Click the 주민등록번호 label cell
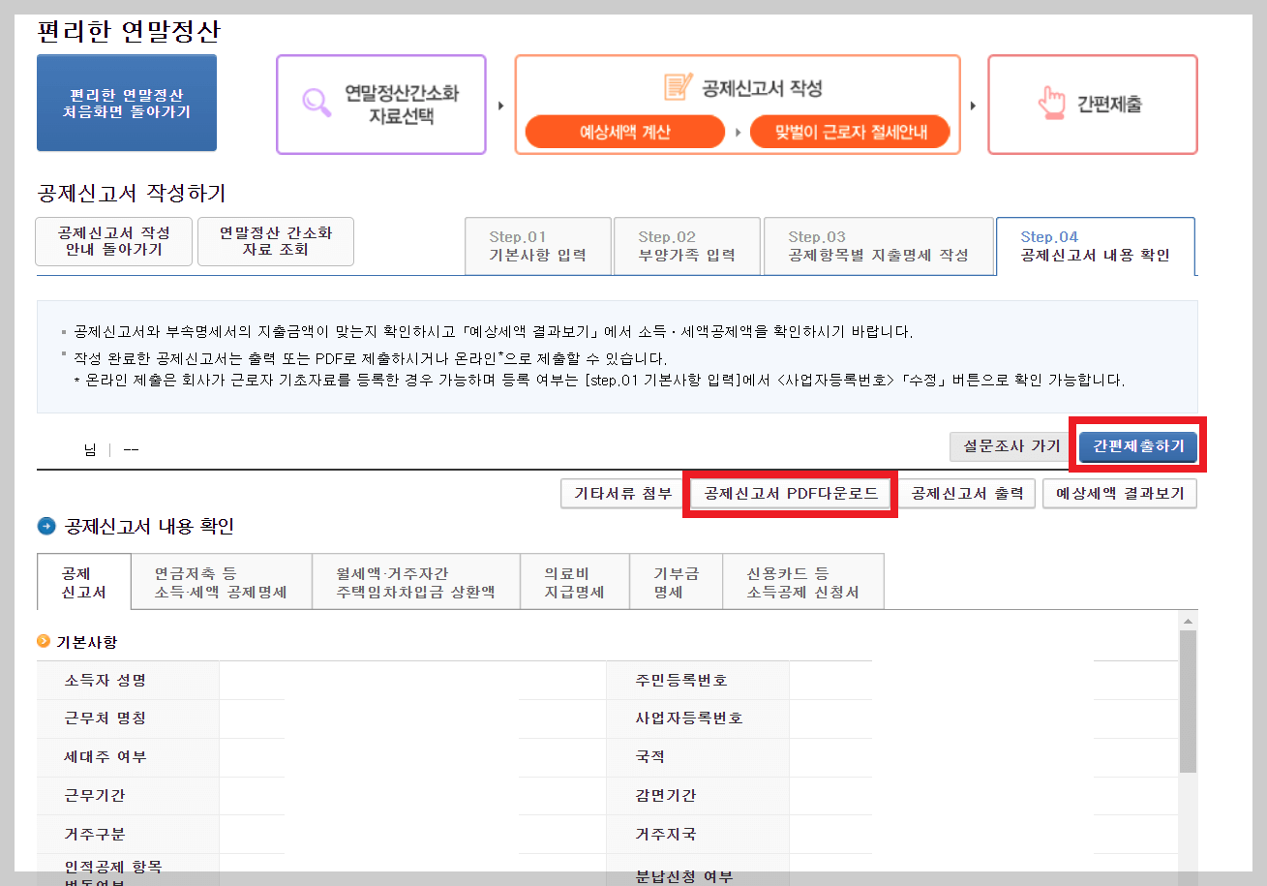This screenshot has width=1267, height=886. [698, 681]
